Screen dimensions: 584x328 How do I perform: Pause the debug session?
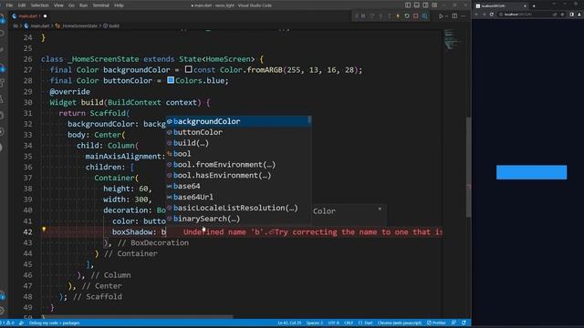pyautogui.click(x=363, y=16)
